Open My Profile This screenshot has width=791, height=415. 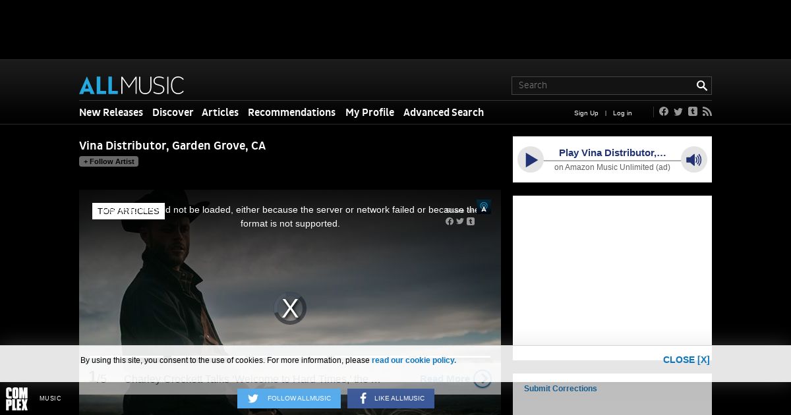pyautogui.click(x=370, y=113)
